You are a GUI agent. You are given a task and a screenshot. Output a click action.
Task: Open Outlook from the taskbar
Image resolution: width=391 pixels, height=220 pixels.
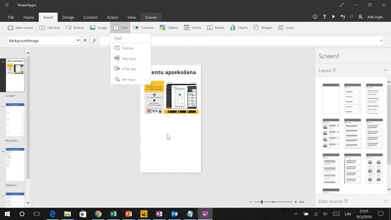pyautogui.click(x=174, y=214)
